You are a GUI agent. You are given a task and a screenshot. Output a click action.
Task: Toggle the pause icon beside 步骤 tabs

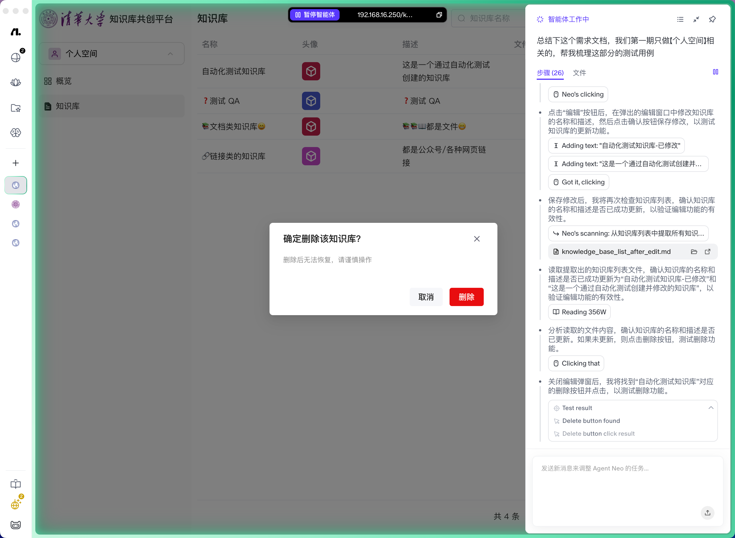pos(715,72)
